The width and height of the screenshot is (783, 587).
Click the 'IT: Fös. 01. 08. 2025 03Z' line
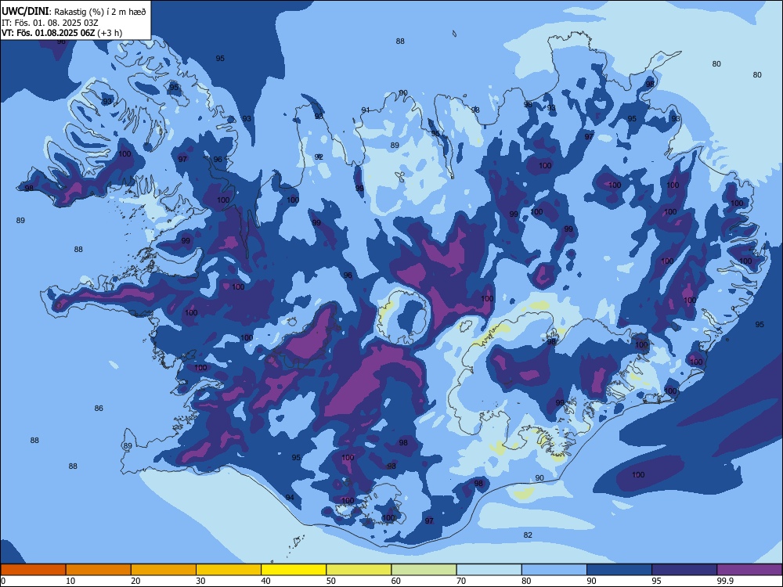[50, 23]
